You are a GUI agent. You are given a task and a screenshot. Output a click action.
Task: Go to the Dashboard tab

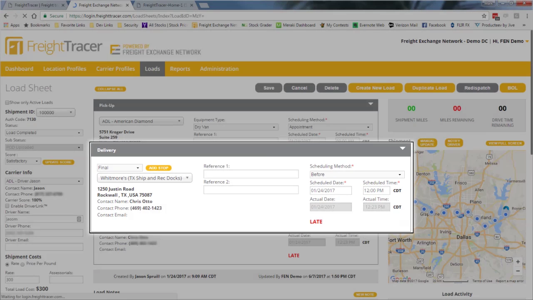pos(19,69)
